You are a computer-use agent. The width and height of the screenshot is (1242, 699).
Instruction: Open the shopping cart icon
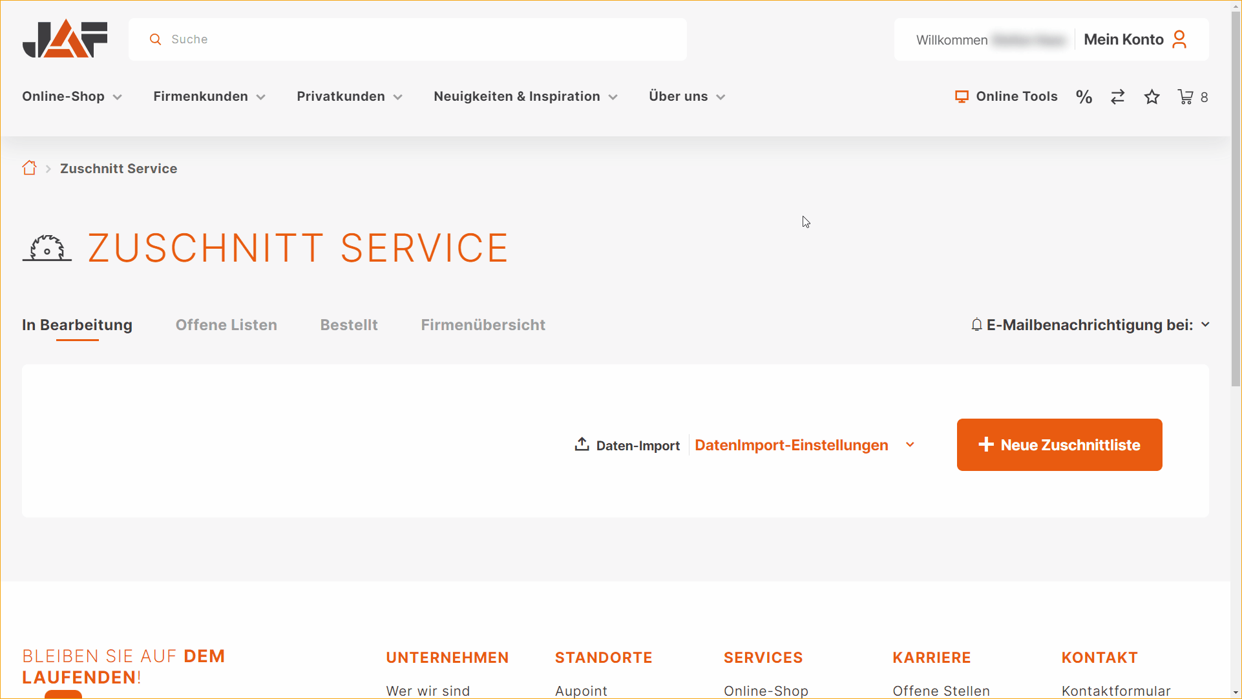(x=1186, y=97)
